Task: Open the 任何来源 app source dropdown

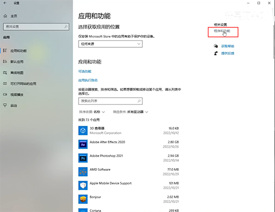Action: pos(111,44)
